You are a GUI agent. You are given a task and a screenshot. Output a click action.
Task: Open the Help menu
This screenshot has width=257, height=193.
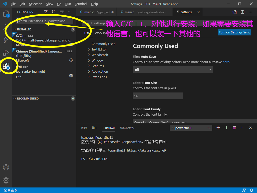pyautogui.click(x=94, y=4)
